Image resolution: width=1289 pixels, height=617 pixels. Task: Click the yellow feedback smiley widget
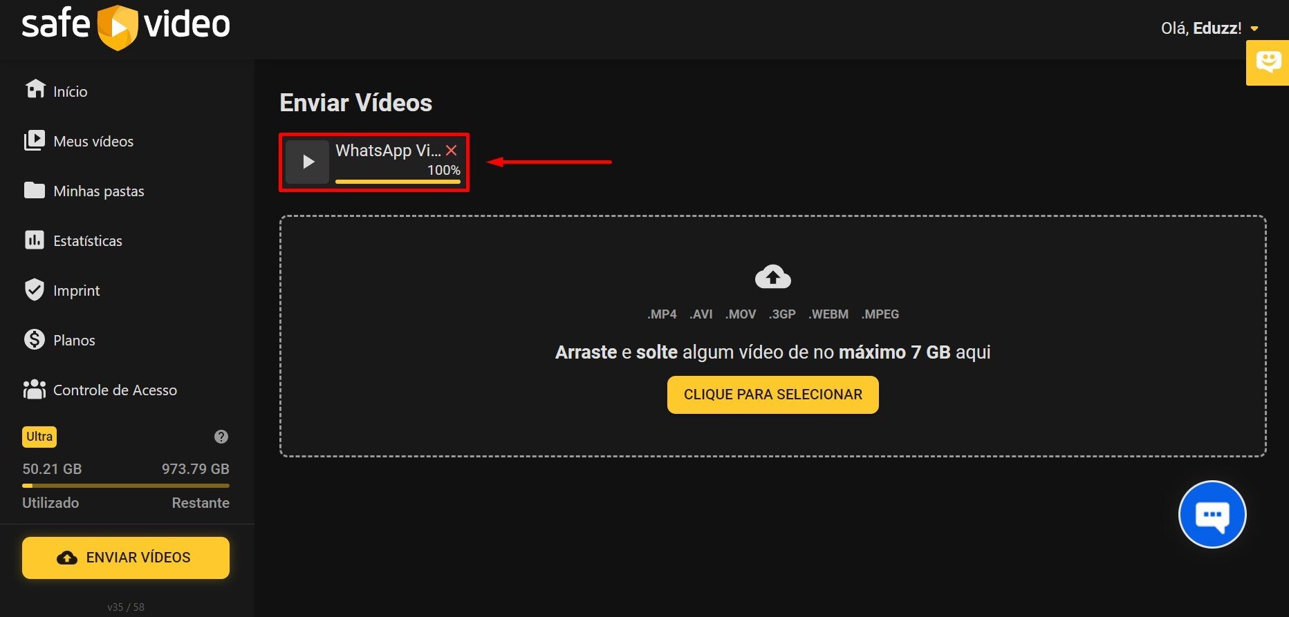pos(1268,62)
